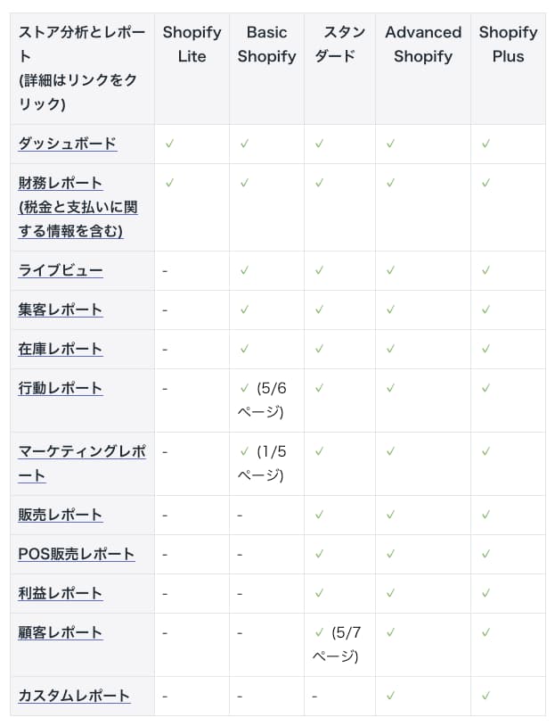Viewport: 555px width, 726px height.
Task: Open the POS販売レポート link
Action: coord(77,554)
